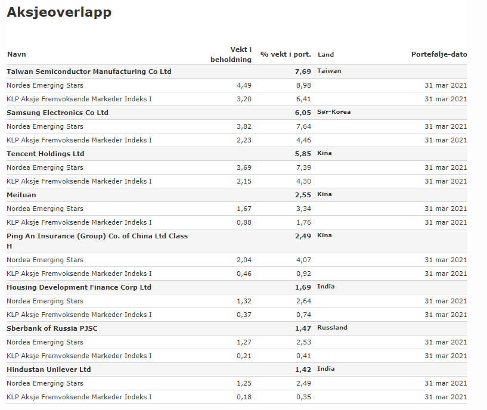Image resolution: width=487 pixels, height=410 pixels.
Task: Click the 0,74 portfolio weight value
Action: pos(303,315)
